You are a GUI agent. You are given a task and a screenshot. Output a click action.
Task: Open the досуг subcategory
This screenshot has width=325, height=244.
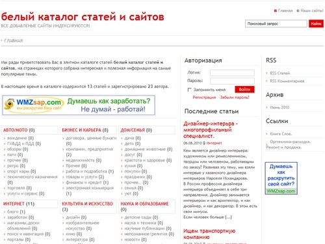pos(129,155)
